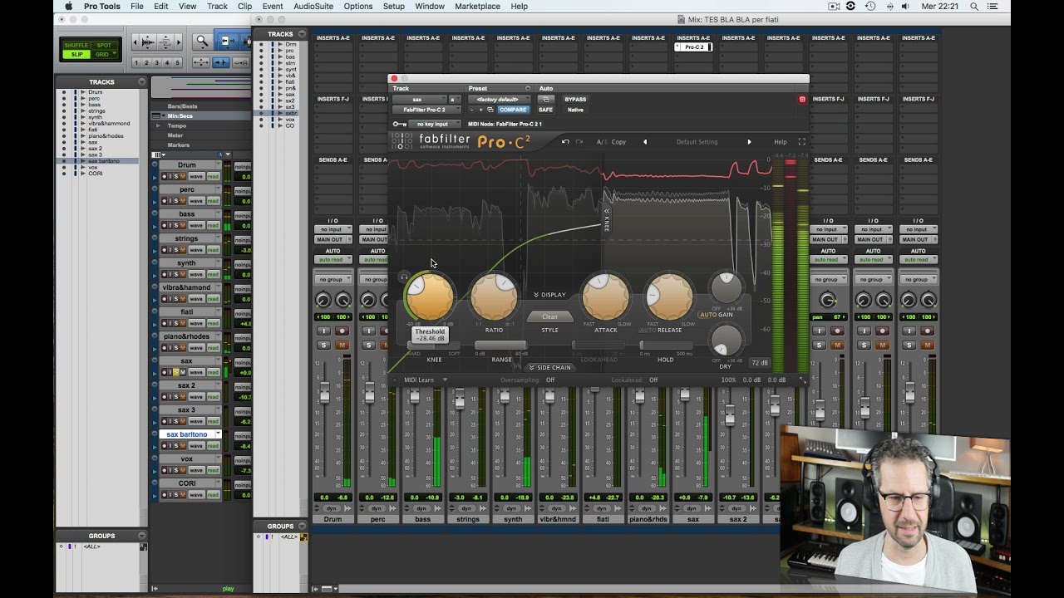Expand the SIDE CHAIN section

(549, 367)
